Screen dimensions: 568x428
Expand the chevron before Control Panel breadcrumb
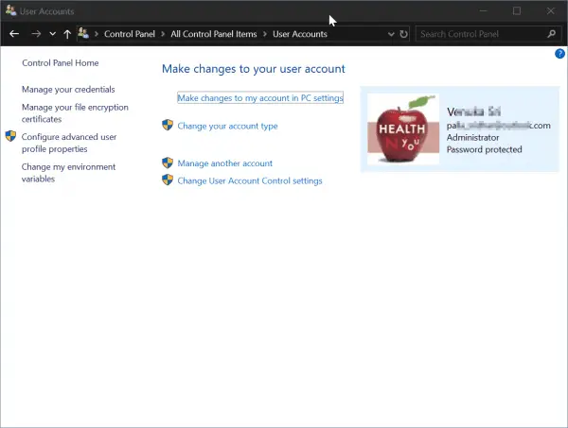(97, 34)
